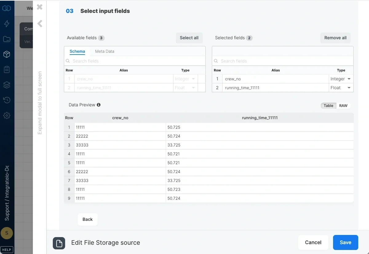Open the Float type dropdown for running_time_11111
The height and width of the screenshot is (254, 369).
[348, 87]
